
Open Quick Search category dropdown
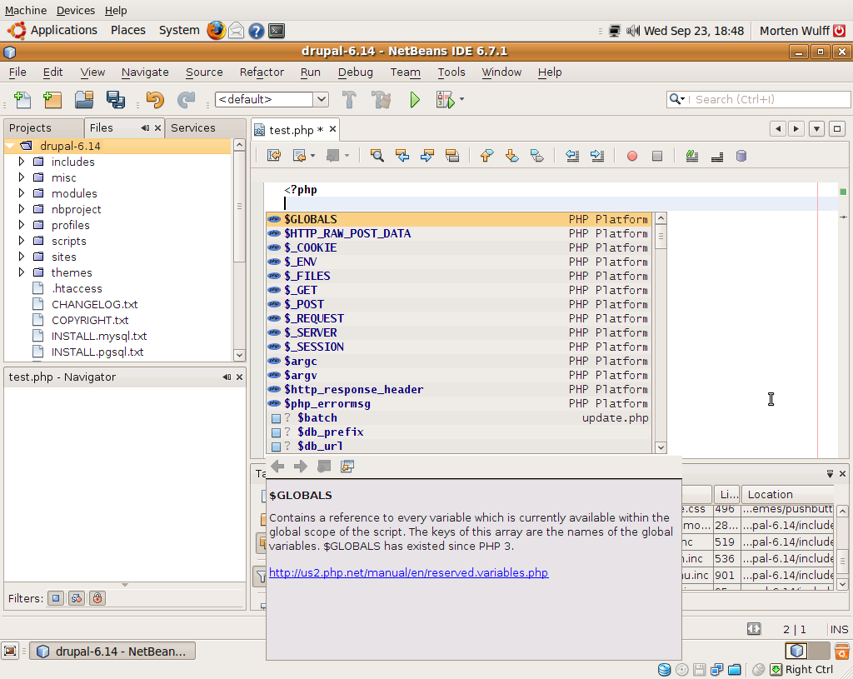(677, 99)
